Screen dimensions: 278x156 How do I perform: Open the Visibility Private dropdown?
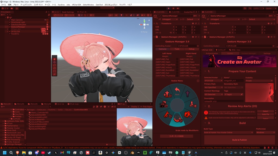pyautogui.click(x=259, y=81)
